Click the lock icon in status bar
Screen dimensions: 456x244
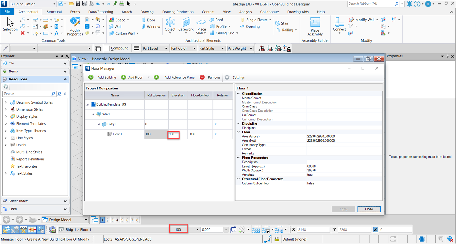click(x=277, y=239)
